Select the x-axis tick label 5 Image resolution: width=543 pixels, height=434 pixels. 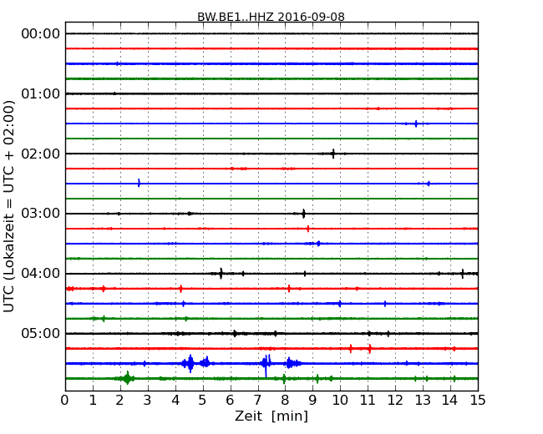[203, 401]
